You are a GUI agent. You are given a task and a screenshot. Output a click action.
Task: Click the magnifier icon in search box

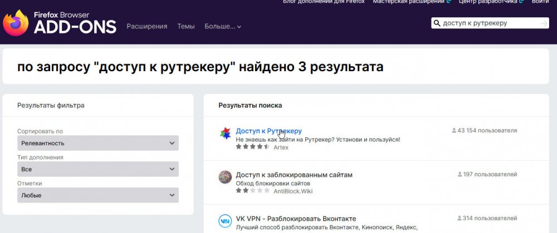click(x=437, y=23)
